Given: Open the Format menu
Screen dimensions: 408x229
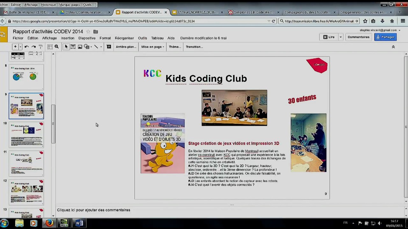Looking at the screenshot, I should click(105, 38).
